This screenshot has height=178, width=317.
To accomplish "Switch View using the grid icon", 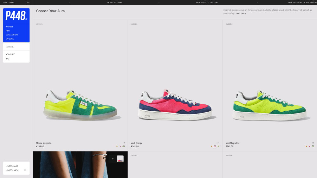I will (x=25, y=170).
